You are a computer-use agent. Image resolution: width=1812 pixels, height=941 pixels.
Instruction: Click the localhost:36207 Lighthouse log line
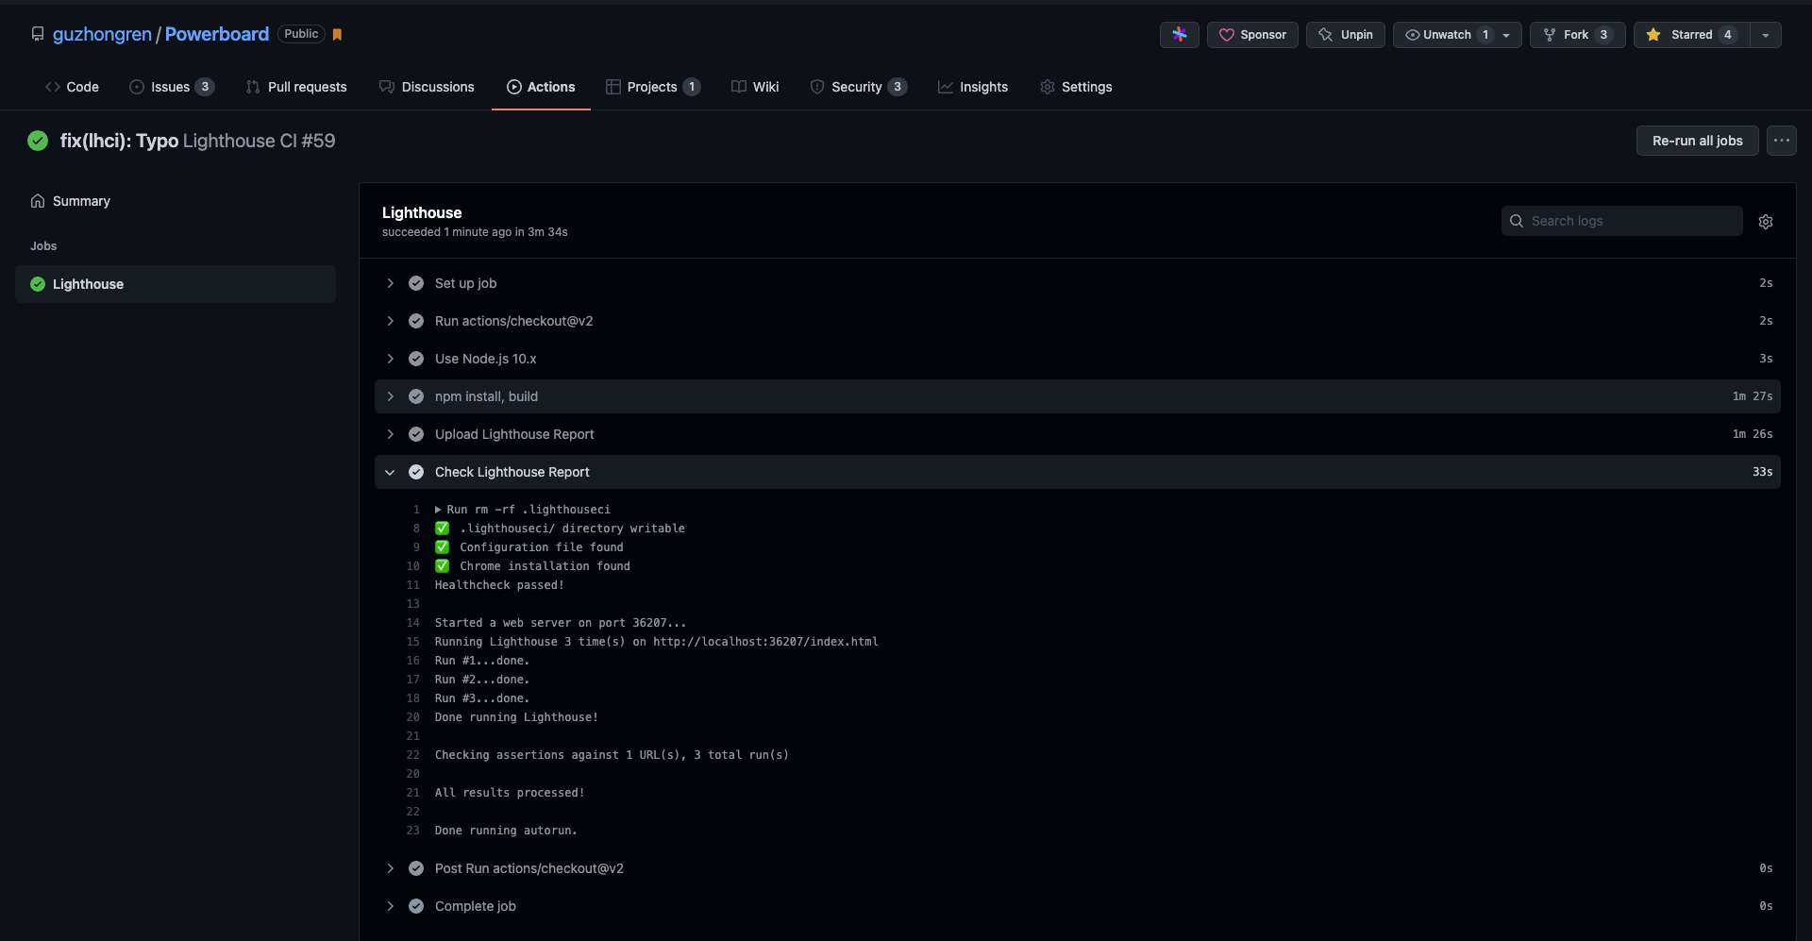(x=657, y=642)
